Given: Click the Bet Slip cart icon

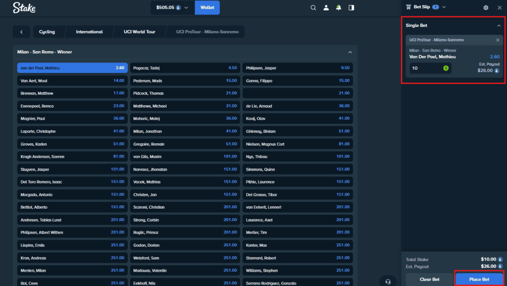Looking at the screenshot, I should (x=408, y=7).
